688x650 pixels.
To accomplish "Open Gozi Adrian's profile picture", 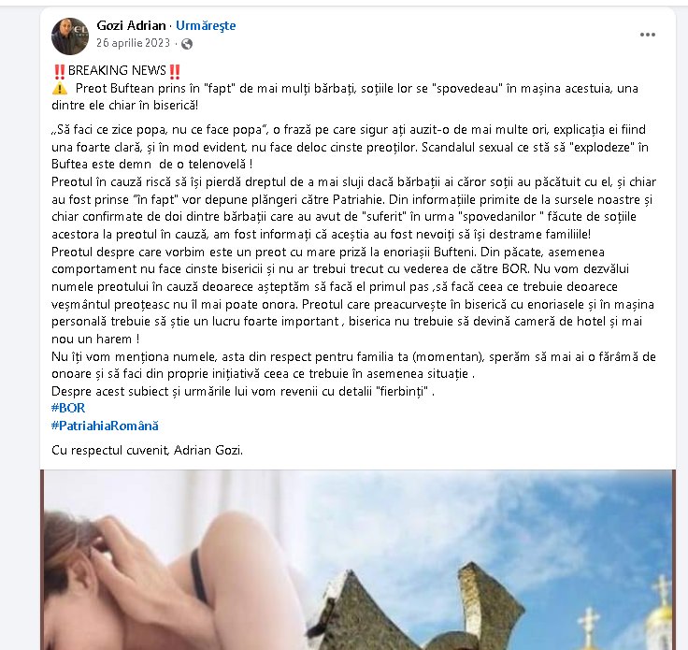I will point(70,36).
